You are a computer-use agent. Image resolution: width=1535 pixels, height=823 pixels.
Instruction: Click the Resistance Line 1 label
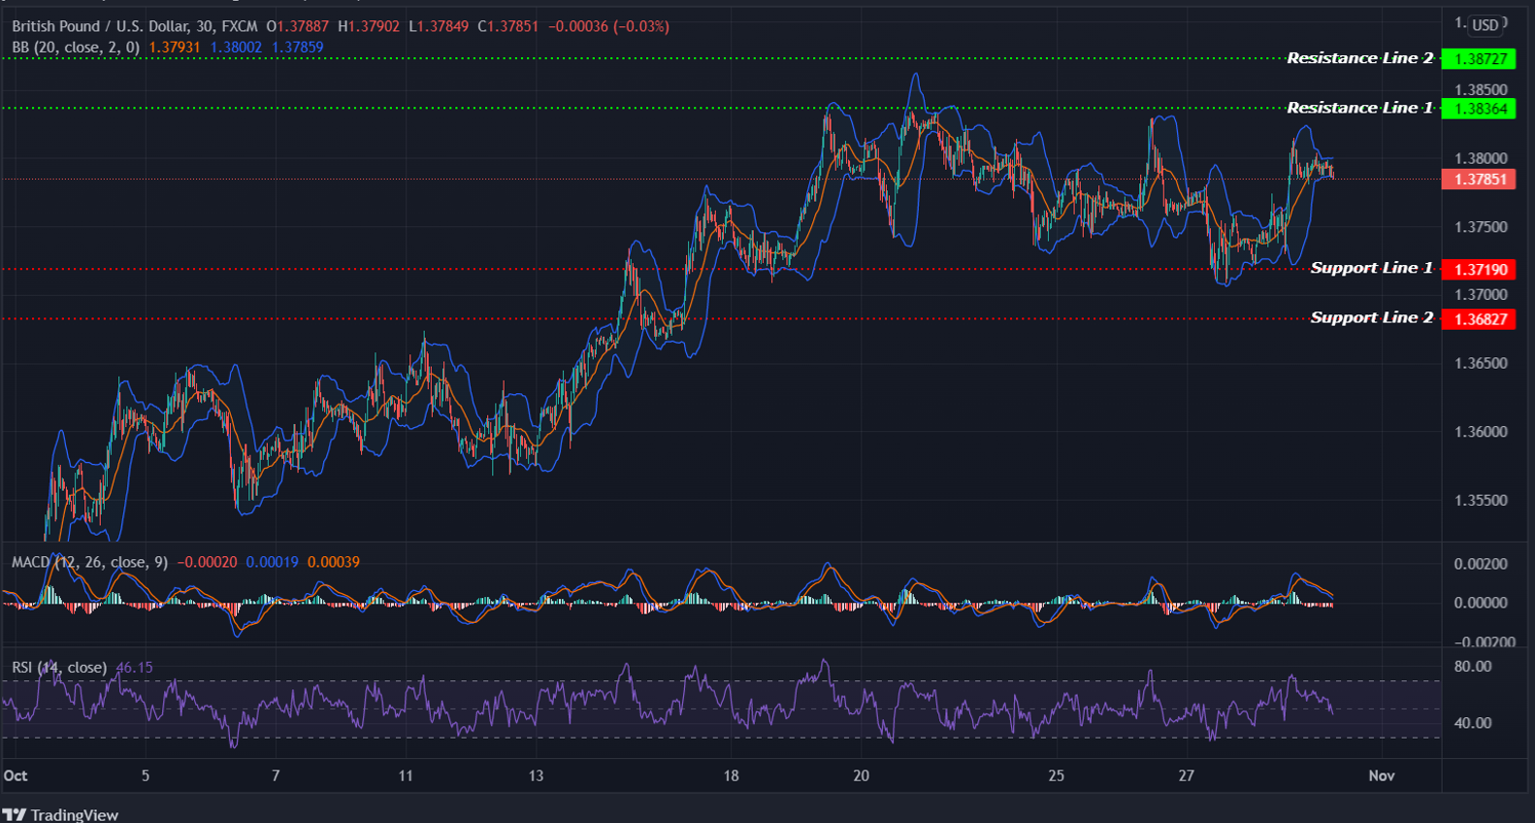1359,108
